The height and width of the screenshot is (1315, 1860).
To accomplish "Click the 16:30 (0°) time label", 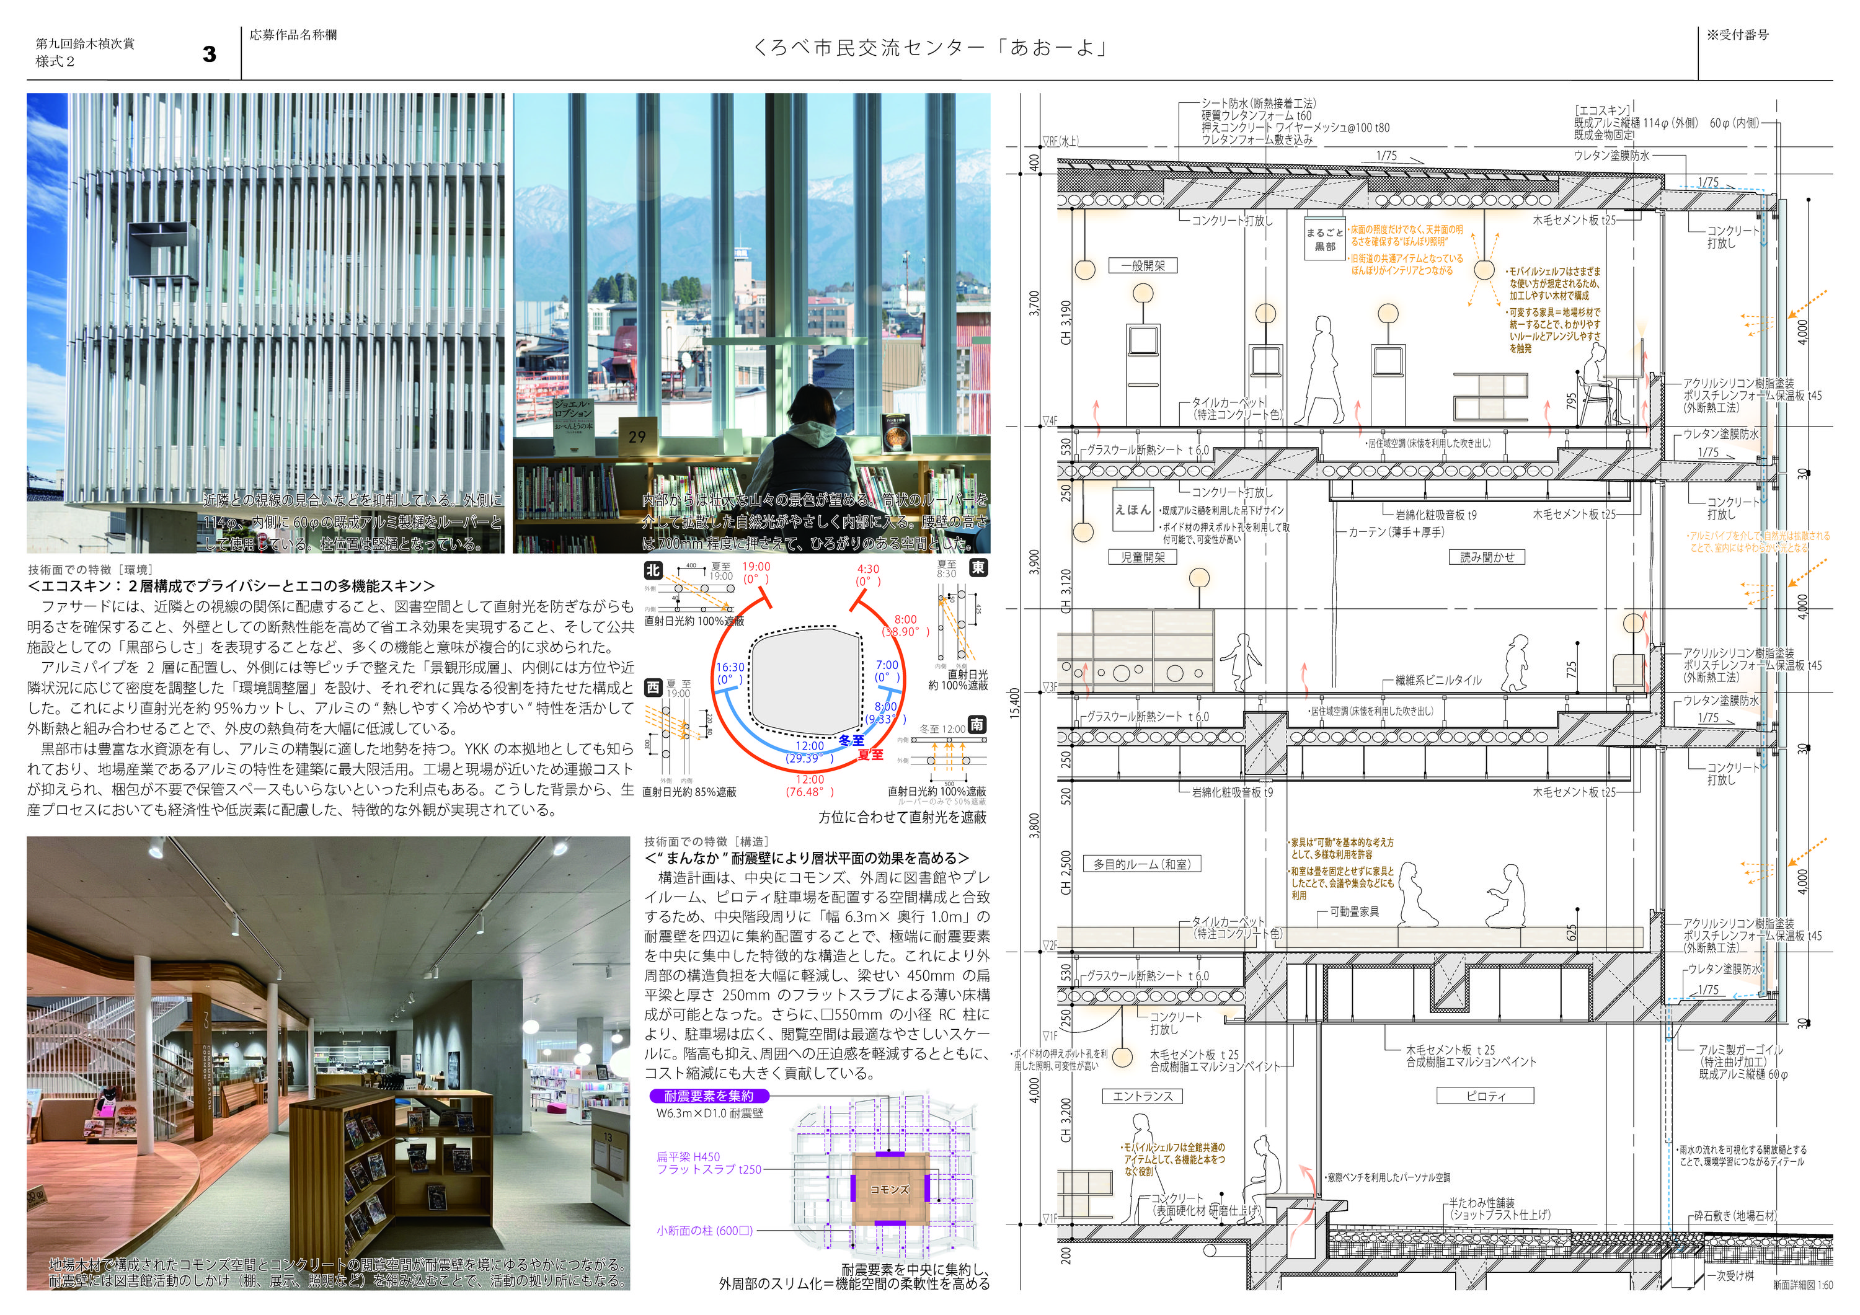I will (730, 673).
